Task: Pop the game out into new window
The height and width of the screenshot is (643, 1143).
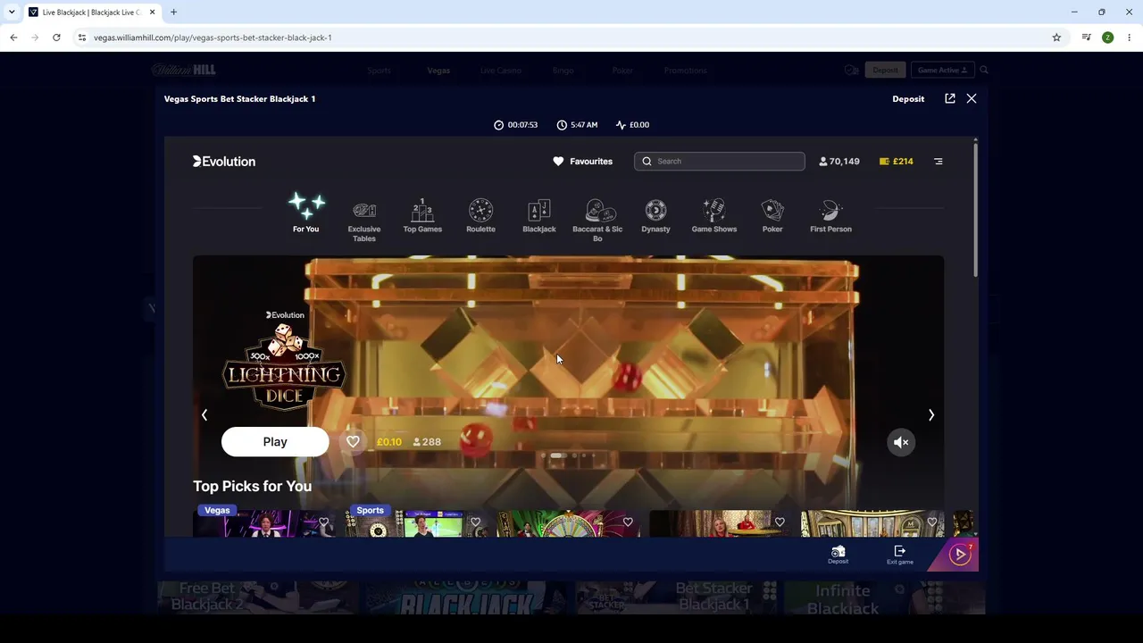Action: pyautogui.click(x=950, y=98)
